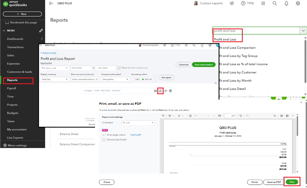The width and height of the screenshot is (307, 188).
Task: Open Transactions in the sidebar menu
Action: (x=15, y=47)
